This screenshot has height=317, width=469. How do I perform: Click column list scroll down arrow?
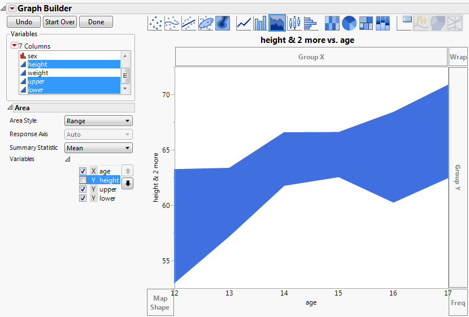pos(125,89)
